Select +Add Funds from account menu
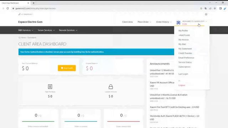Image resolution: width=228 pixels, height=128 pixels. pos(184,35)
